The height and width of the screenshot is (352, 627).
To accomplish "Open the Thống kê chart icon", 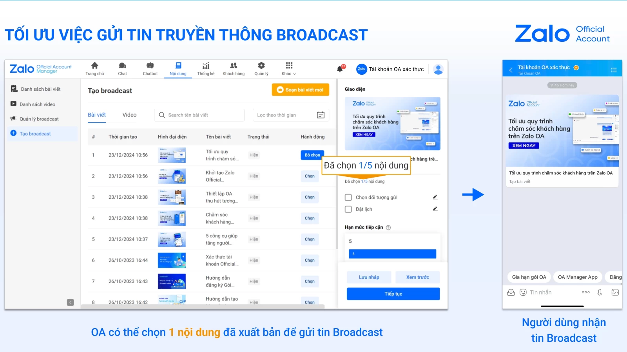I will (x=206, y=66).
